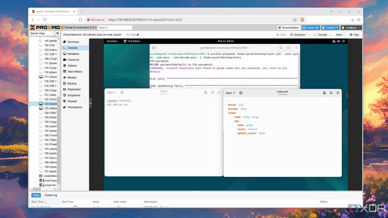Open the root@pam user menu

351,28
